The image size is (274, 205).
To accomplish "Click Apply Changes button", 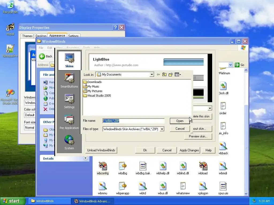I will pos(189,150).
